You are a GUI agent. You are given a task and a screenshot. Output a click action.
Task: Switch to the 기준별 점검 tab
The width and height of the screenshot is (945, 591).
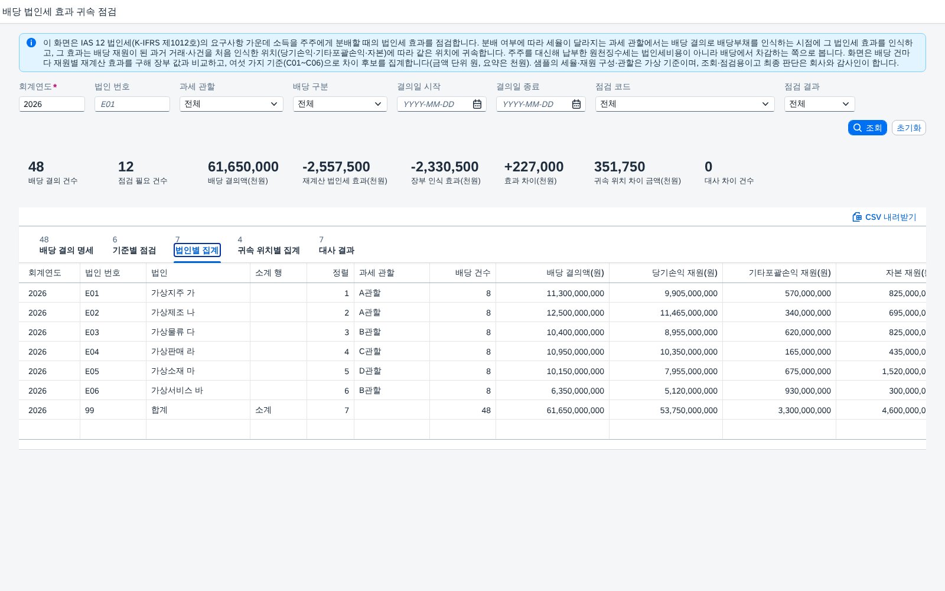[x=134, y=251]
